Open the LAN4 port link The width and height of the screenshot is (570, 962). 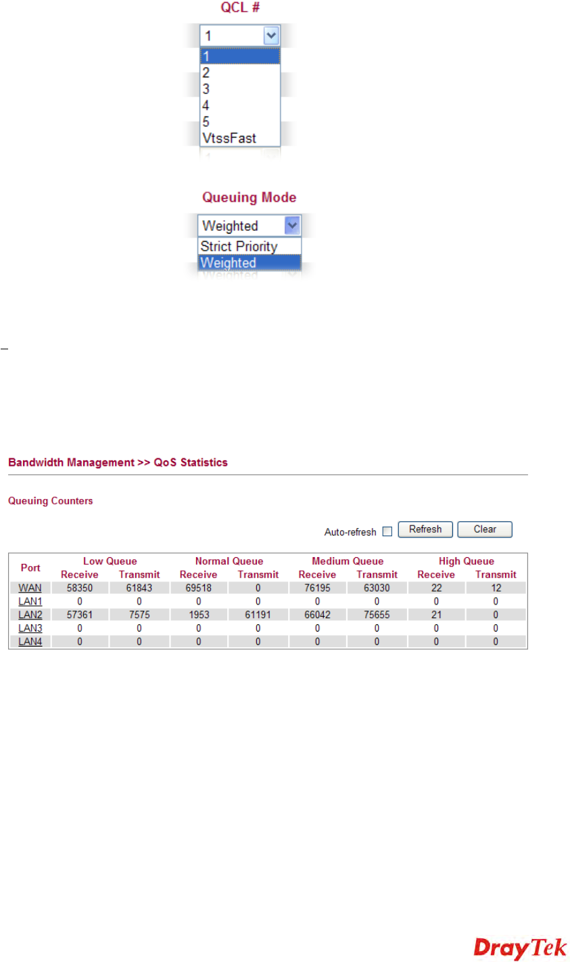[30, 642]
